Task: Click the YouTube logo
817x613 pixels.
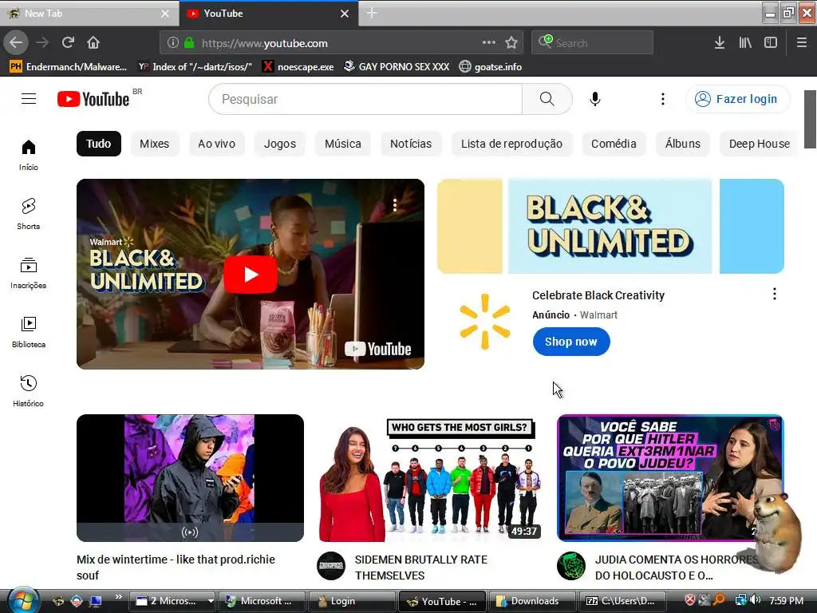Action: [x=93, y=99]
